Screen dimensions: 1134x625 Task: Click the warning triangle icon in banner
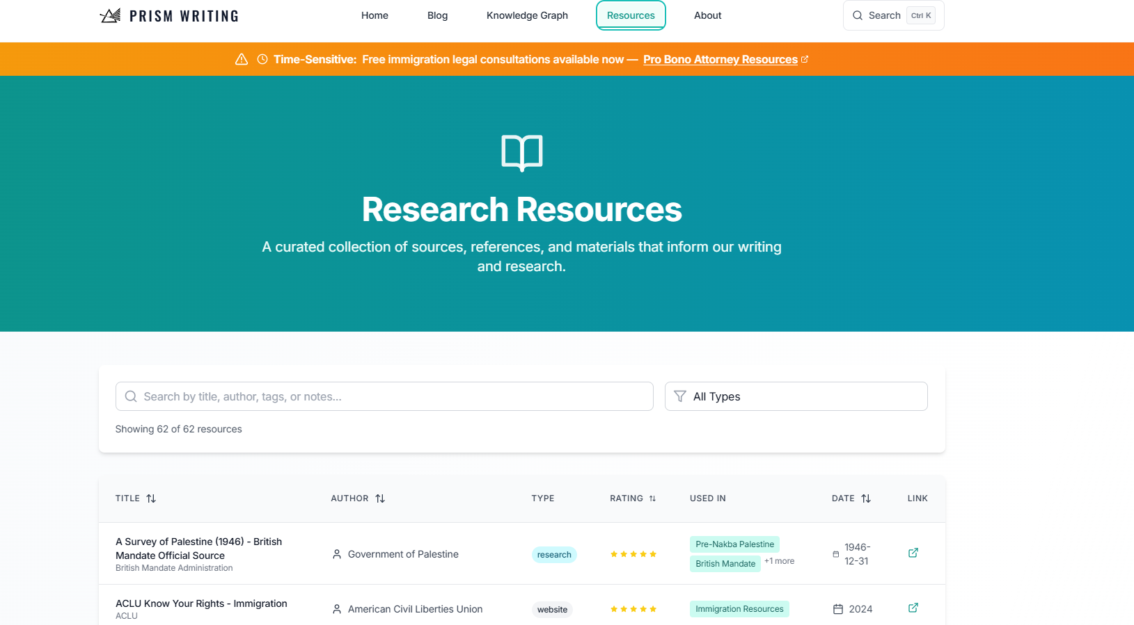point(242,60)
